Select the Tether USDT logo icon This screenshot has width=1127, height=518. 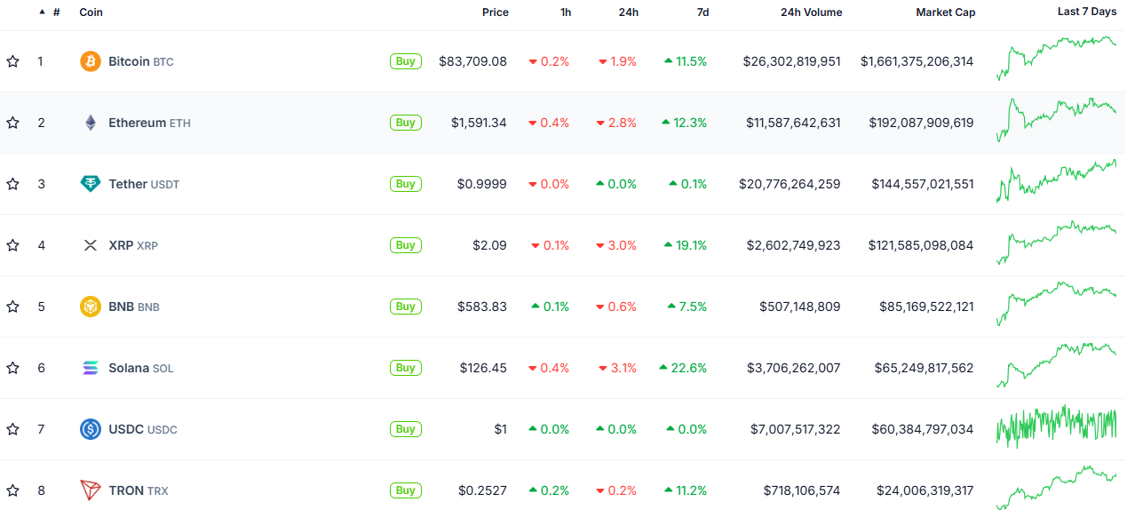[x=89, y=184]
